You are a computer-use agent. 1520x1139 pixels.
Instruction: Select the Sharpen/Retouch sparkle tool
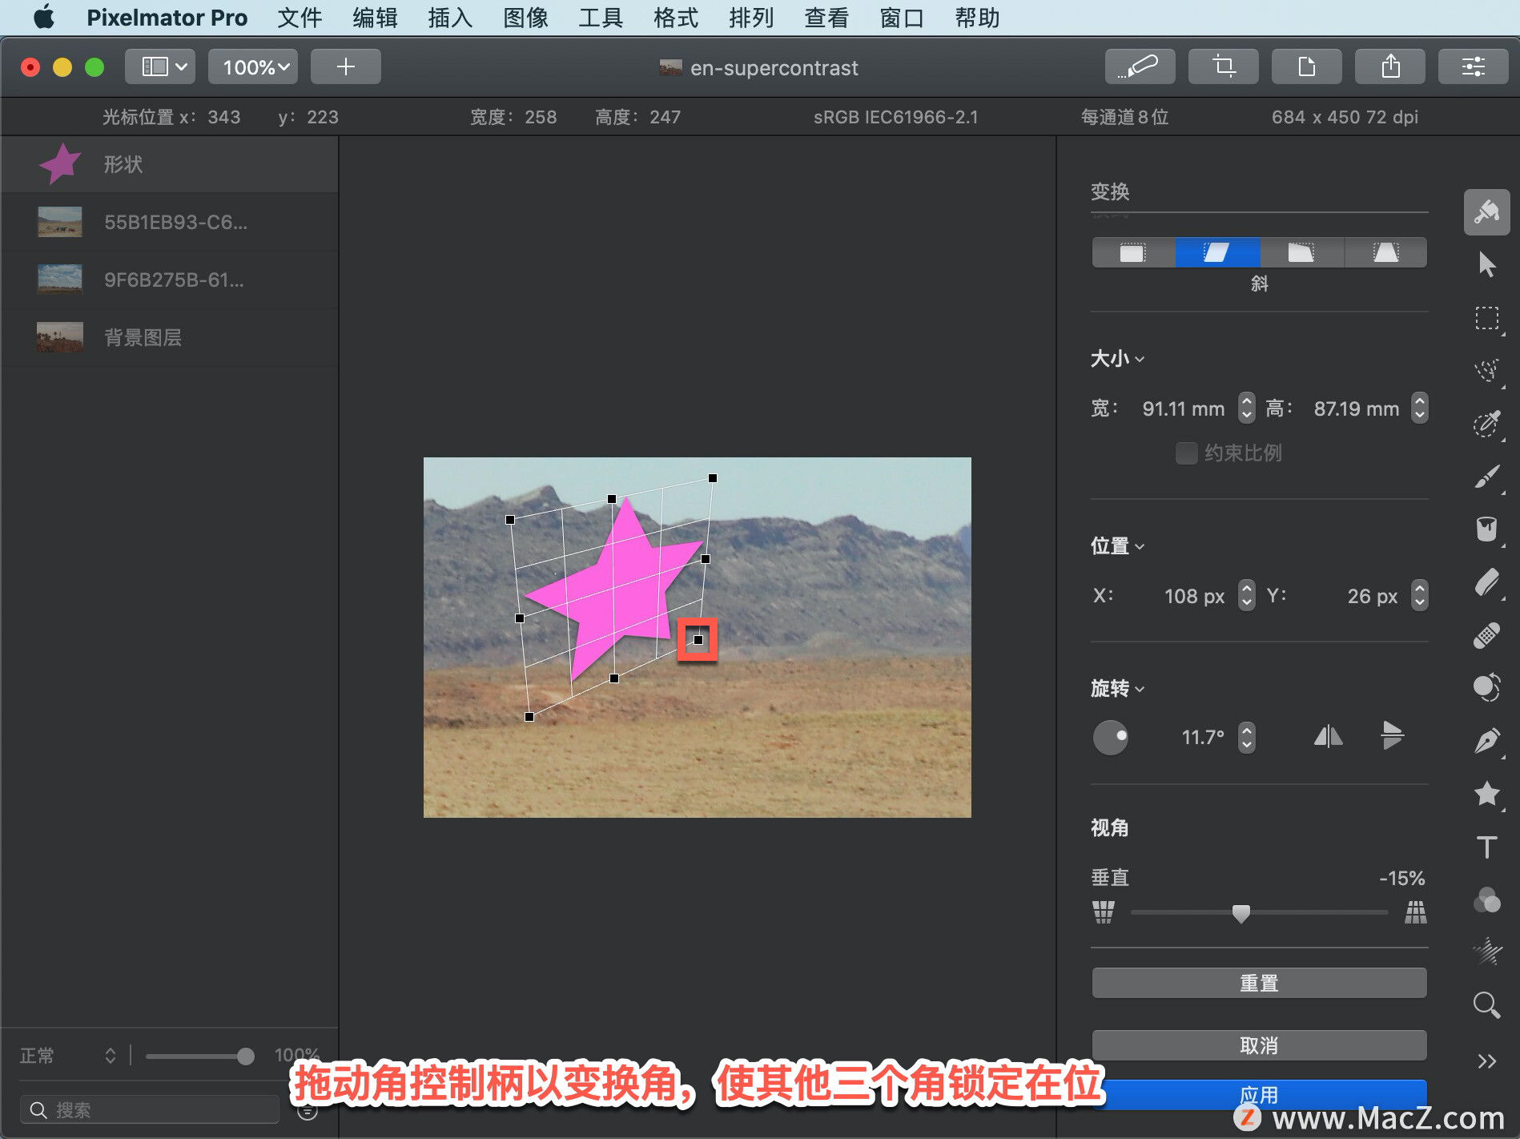coord(1486,952)
